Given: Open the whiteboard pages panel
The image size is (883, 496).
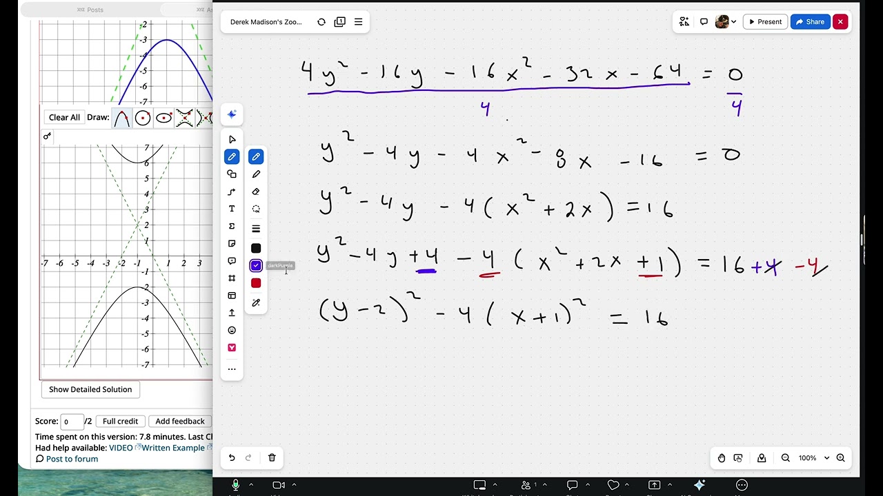Looking at the screenshot, I should pos(340,22).
